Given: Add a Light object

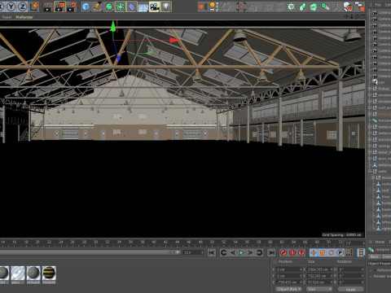Looking at the screenshot, I should point(166,7).
